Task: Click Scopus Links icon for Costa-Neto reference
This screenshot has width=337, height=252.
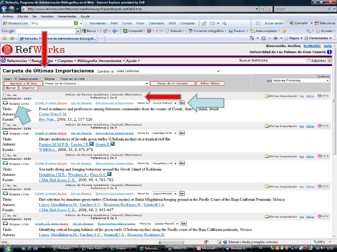Action: 5,103
